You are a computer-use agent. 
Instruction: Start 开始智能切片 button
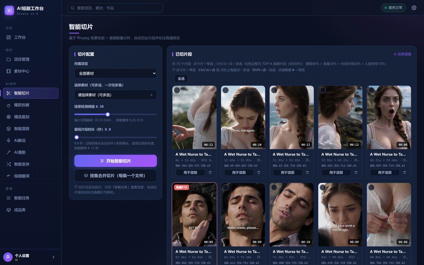click(116, 161)
